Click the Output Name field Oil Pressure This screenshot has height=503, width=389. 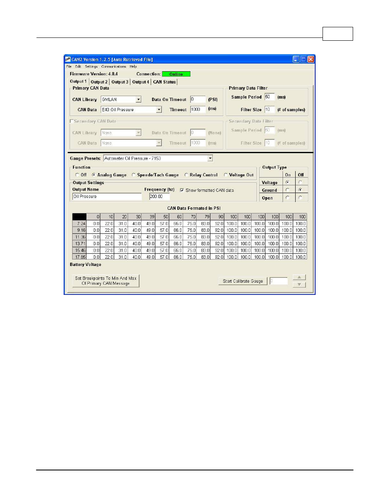pyautogui.click(x=107, y=196)
